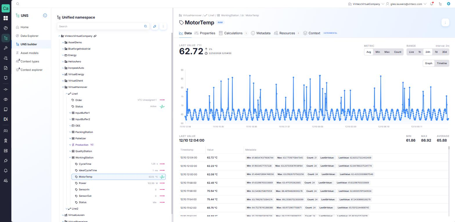Open the notifications bell in top bar
This screenshot has height=222, width=455.
pyautogui.click(x=432, y=4)
